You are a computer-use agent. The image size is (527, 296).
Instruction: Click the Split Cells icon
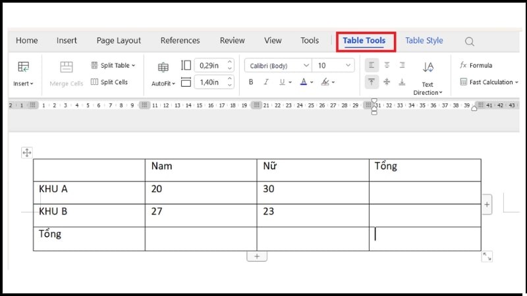pos(109,82)
